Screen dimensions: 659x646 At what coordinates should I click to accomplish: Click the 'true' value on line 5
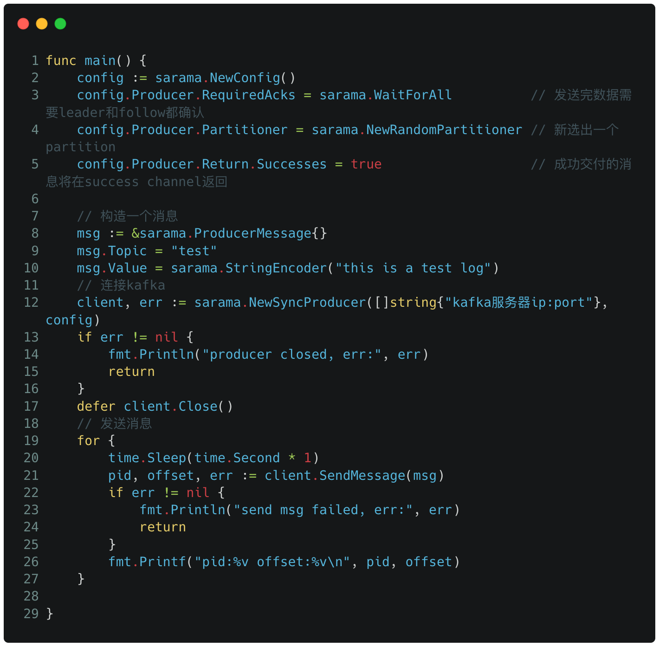pyautogui.click(x=366, y=164)
